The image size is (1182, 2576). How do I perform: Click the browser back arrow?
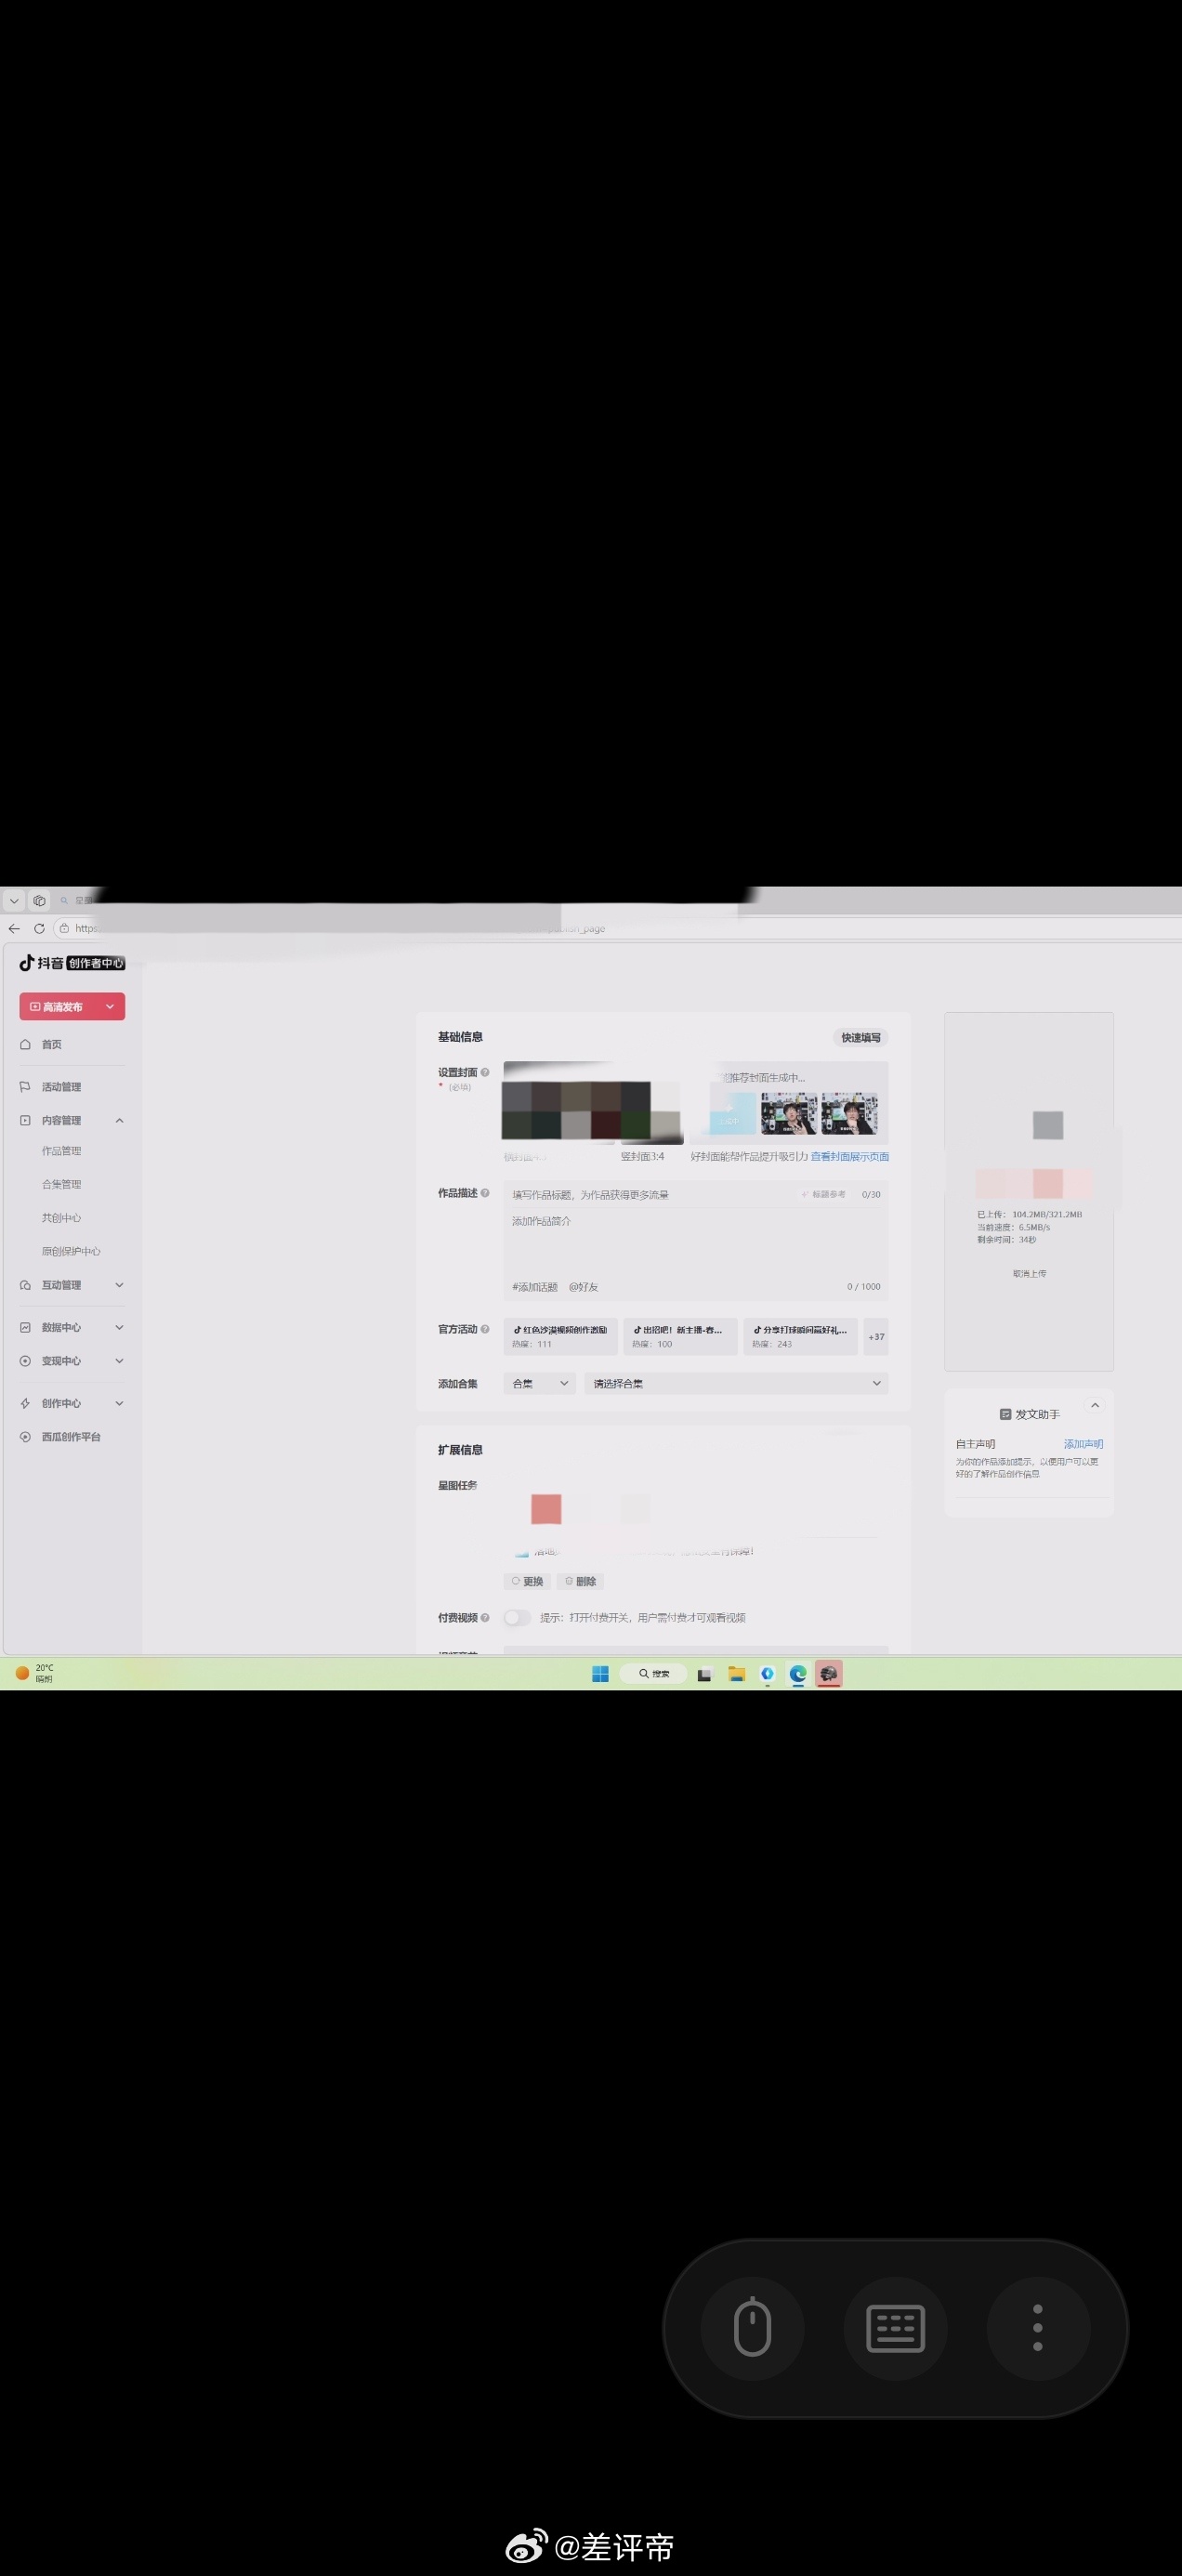click(14, 928)
